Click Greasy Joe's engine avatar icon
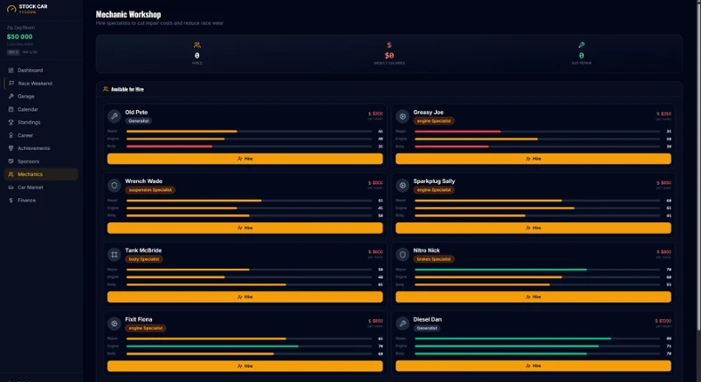 (402, 116)
